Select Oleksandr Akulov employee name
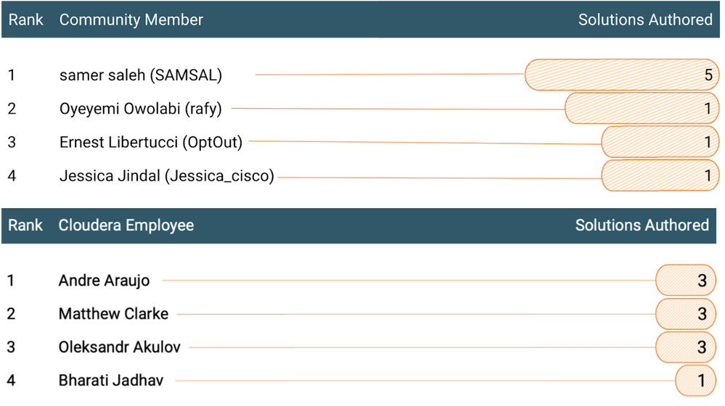Image resolution: width=725 pixels, height=406 pixels. (119, 347)
